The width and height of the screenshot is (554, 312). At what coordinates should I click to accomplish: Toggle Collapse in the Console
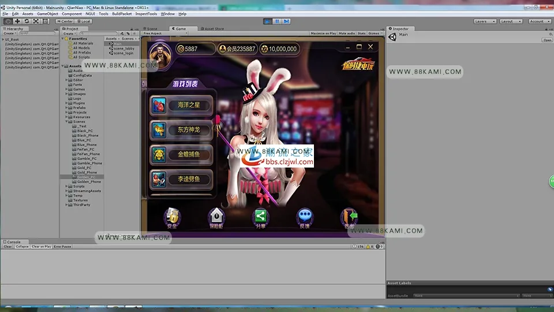[22, 247]
